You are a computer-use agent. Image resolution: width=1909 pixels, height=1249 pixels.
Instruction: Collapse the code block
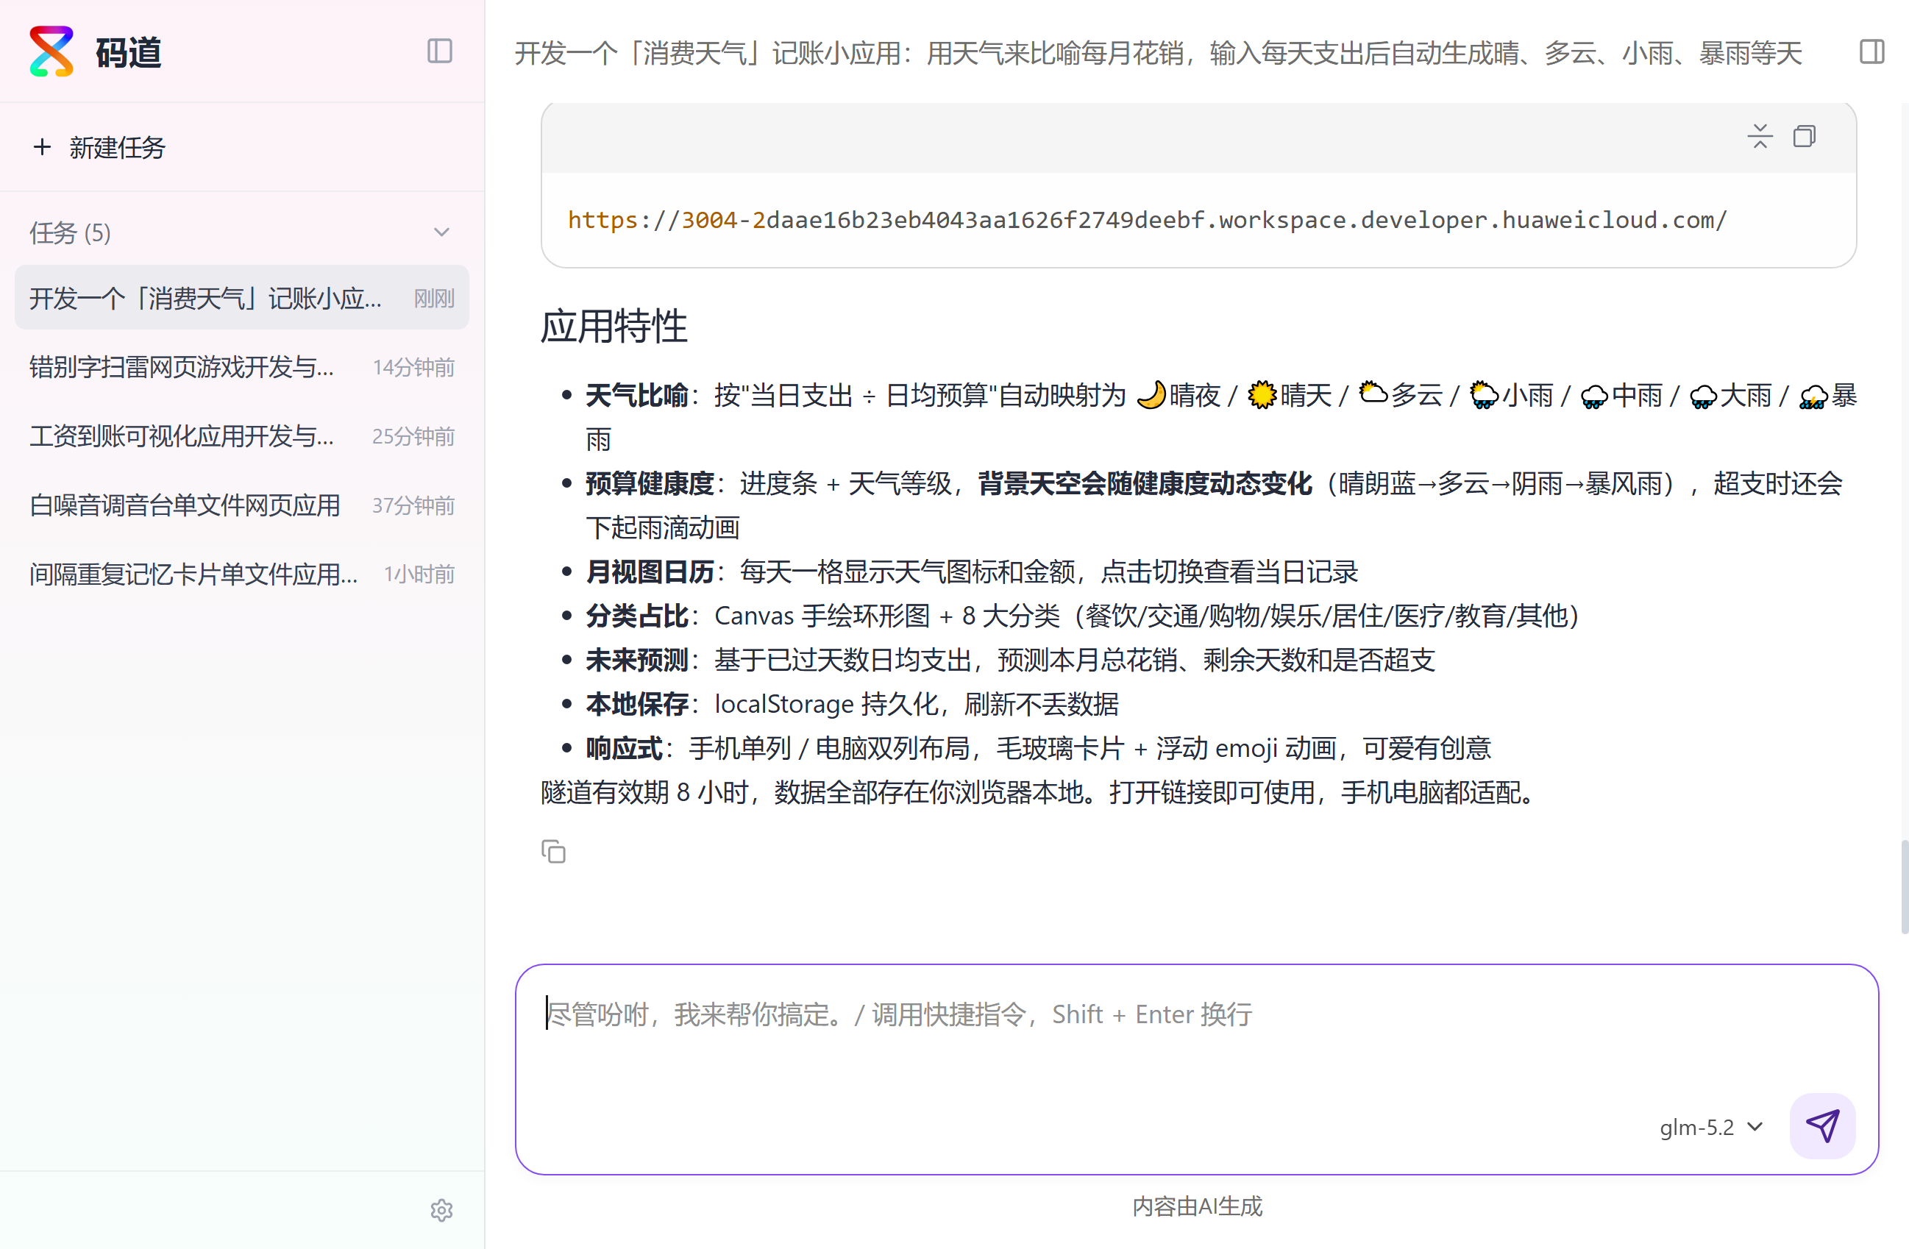1760,135
